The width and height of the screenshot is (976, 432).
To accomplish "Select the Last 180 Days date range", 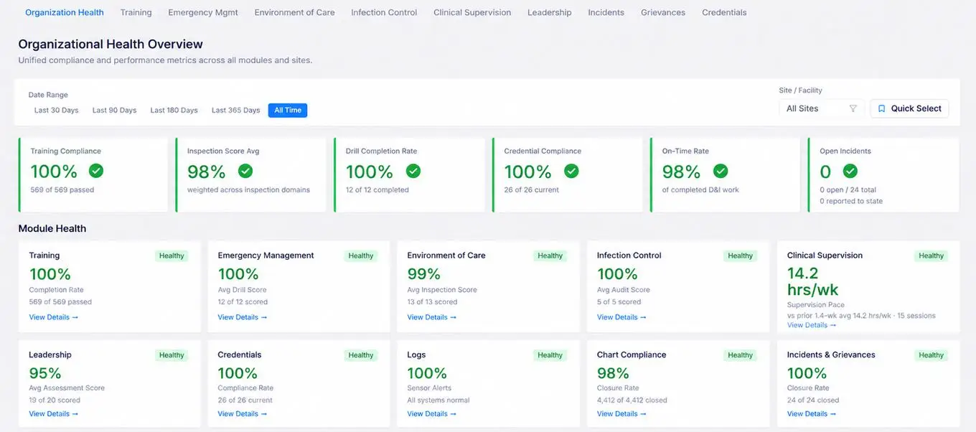I will 174,111.
